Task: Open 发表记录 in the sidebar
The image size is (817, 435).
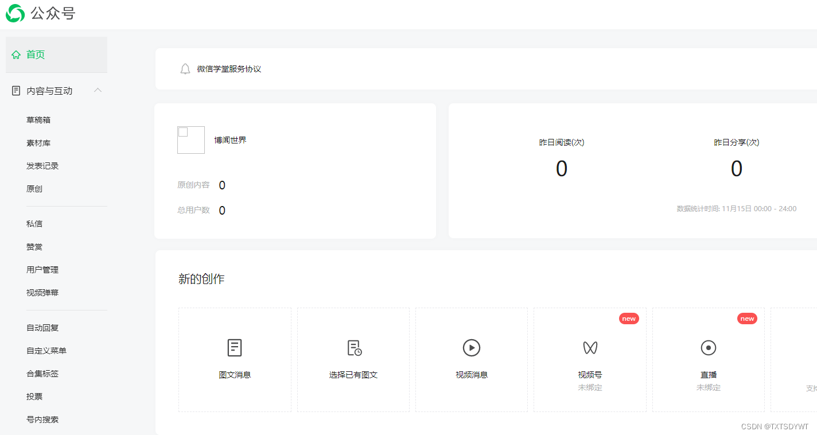Action: [x=42, y=166]
